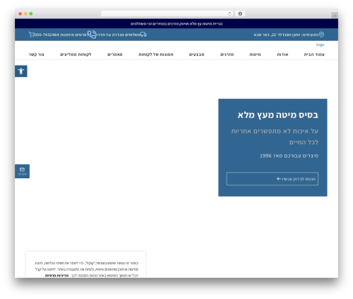Open the מבצעים menu item
This screenshot has width=353, height=299.
(196, 54)
